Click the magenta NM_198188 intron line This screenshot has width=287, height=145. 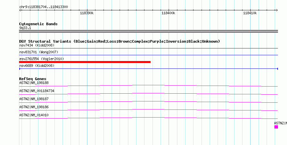pyautogui.click(x=148, y=86)
